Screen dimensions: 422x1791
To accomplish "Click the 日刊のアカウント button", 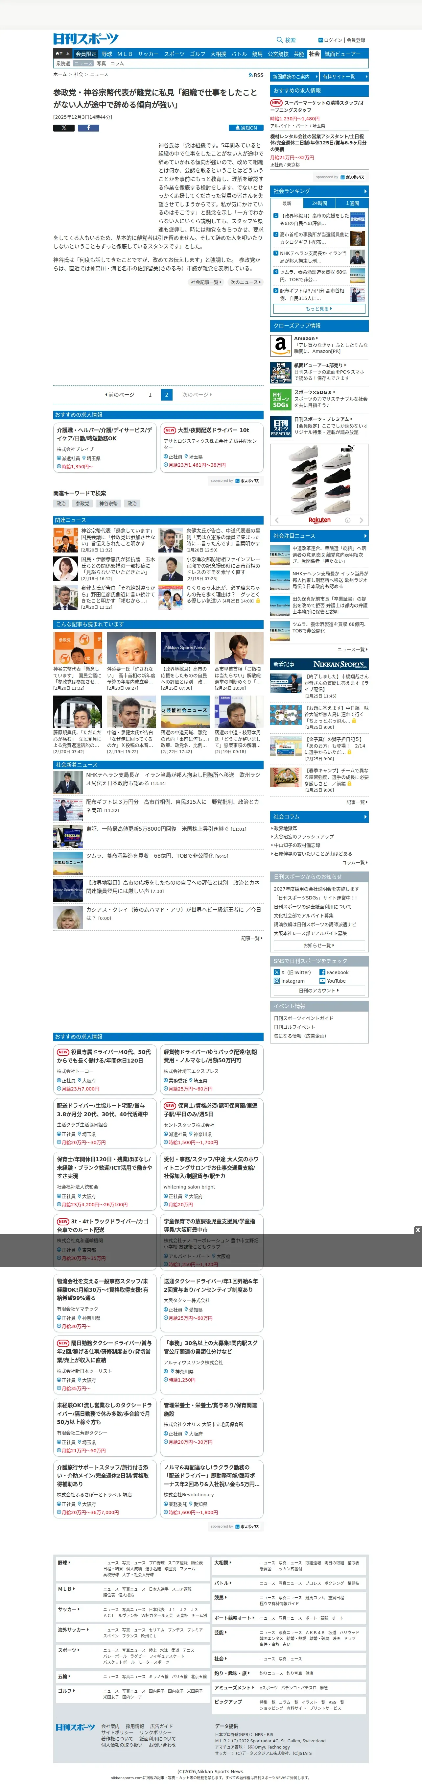I will [x=319, y=991].
